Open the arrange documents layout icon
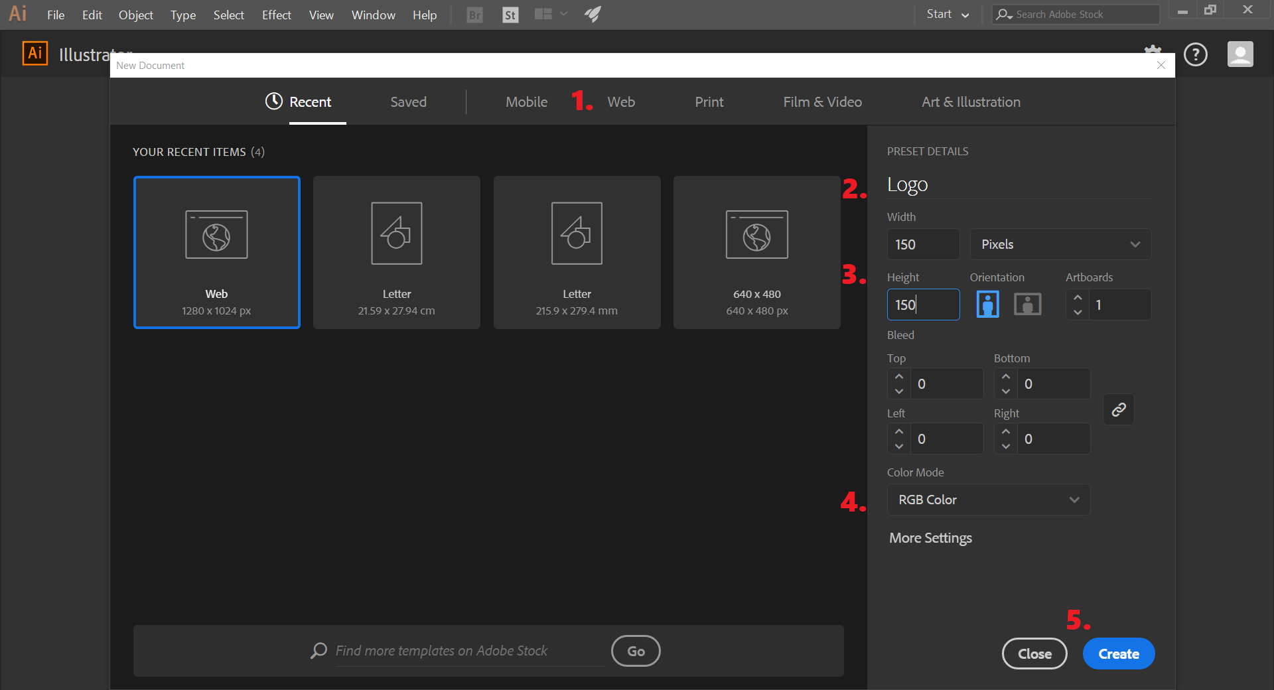Viewport: 1274px width, 690px height. [543, 14]
